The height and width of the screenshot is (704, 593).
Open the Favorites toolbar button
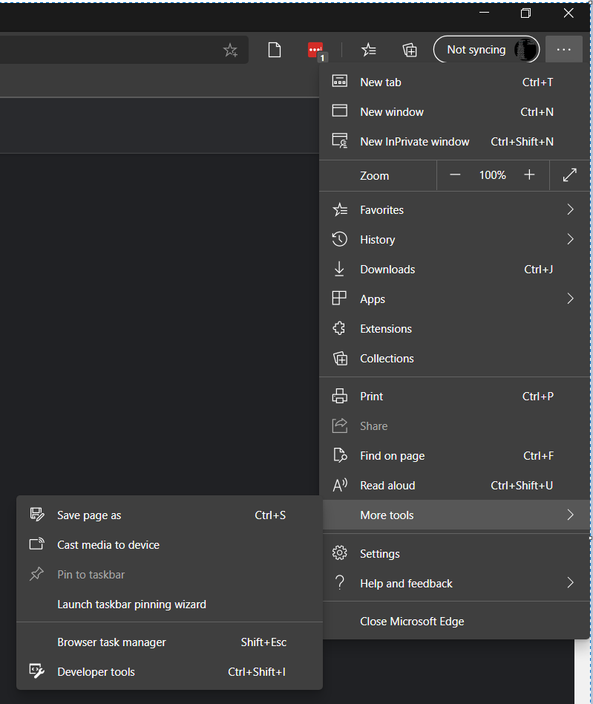(369, 50)
